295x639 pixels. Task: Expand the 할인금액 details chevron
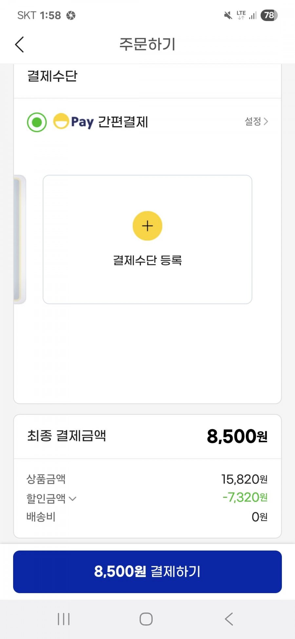73,499
